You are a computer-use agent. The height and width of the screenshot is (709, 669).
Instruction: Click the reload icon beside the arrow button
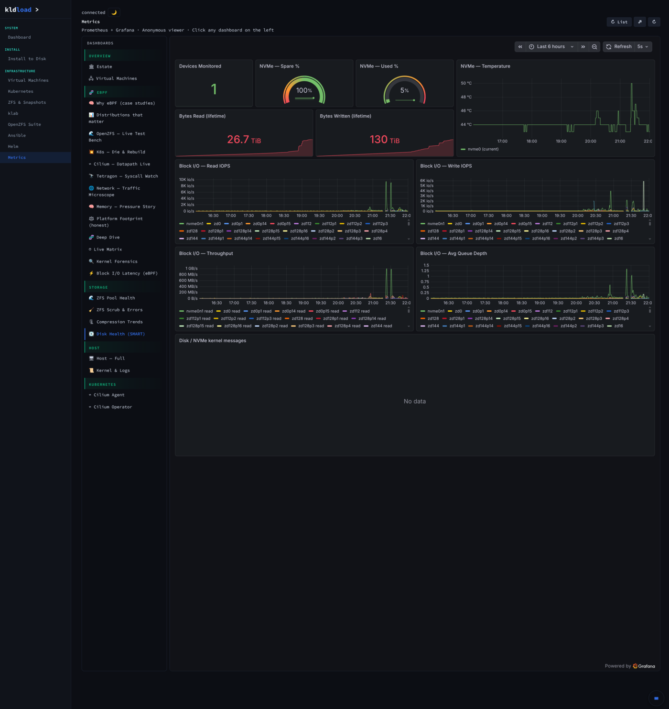654,22
